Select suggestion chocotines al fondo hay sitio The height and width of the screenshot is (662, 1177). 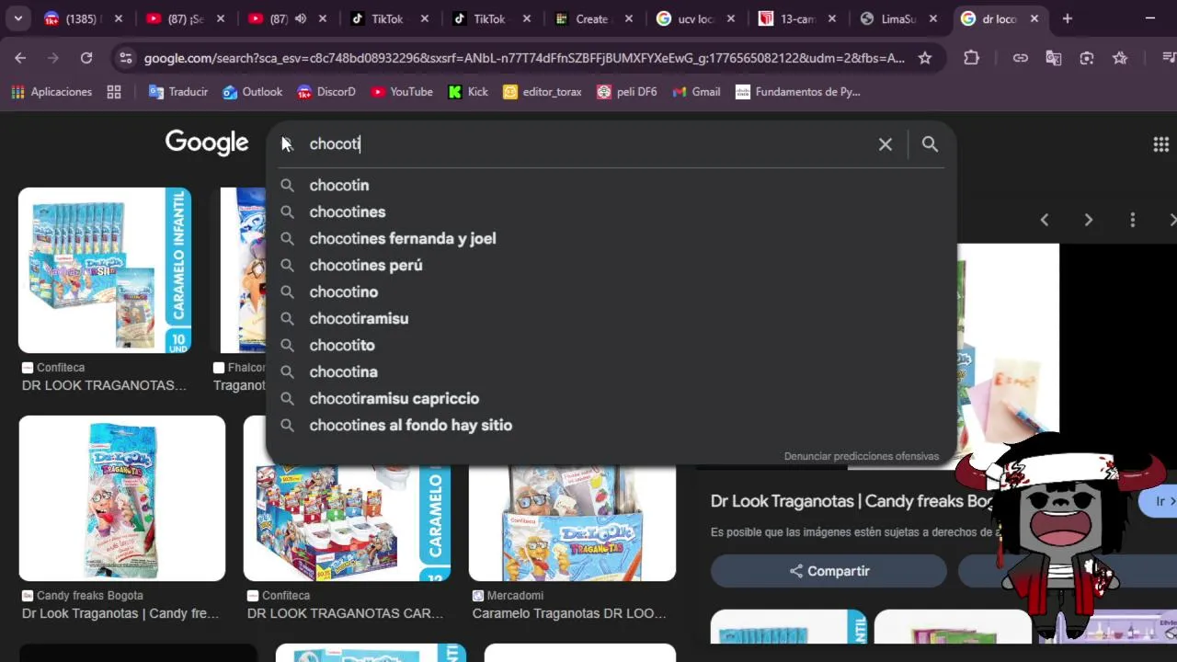(611, 425)
